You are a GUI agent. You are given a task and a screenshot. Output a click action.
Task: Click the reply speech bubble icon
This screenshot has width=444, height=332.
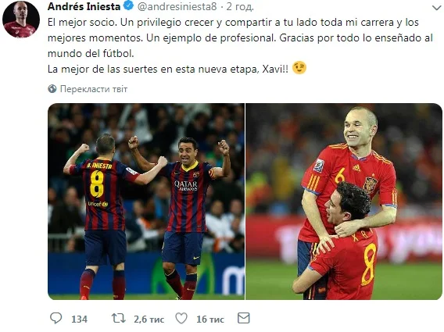55,318
